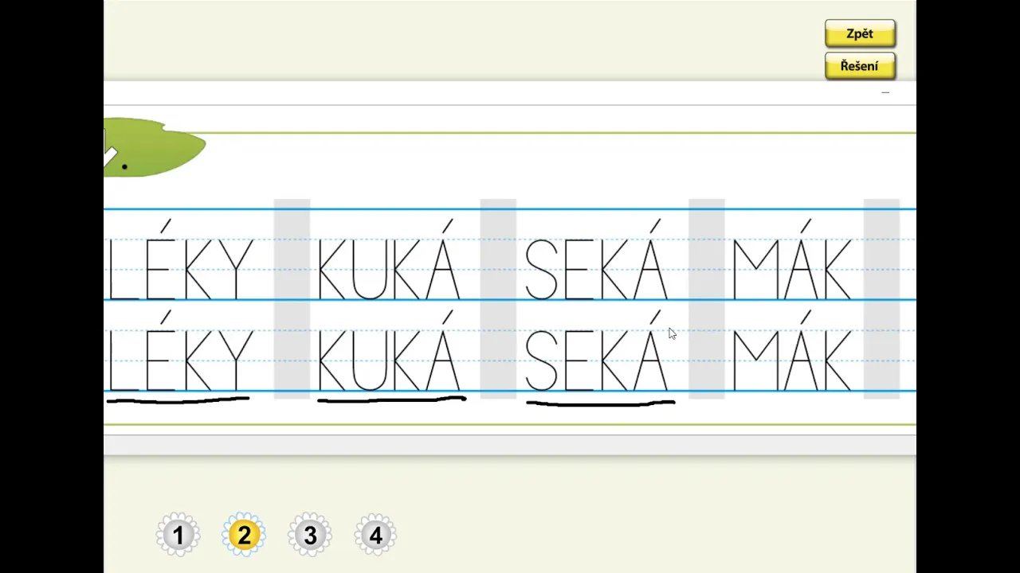The height and width of the screenshot is (573, 1020).
Task: Select the highlighted page 2 flower
Action: click(x=244, y=535)
